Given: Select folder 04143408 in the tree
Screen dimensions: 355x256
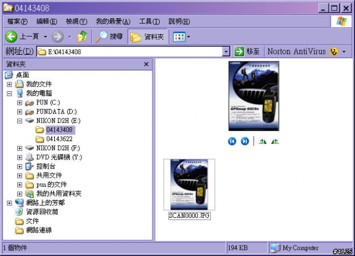Looking at the screenshot, I should [x=59, y=129].
